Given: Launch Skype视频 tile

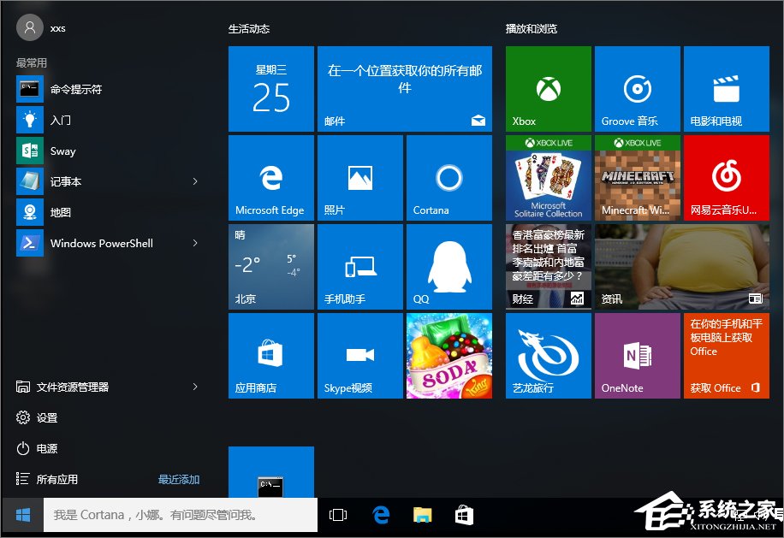Looking at the screenshot, I should click(x=359, y=355).
